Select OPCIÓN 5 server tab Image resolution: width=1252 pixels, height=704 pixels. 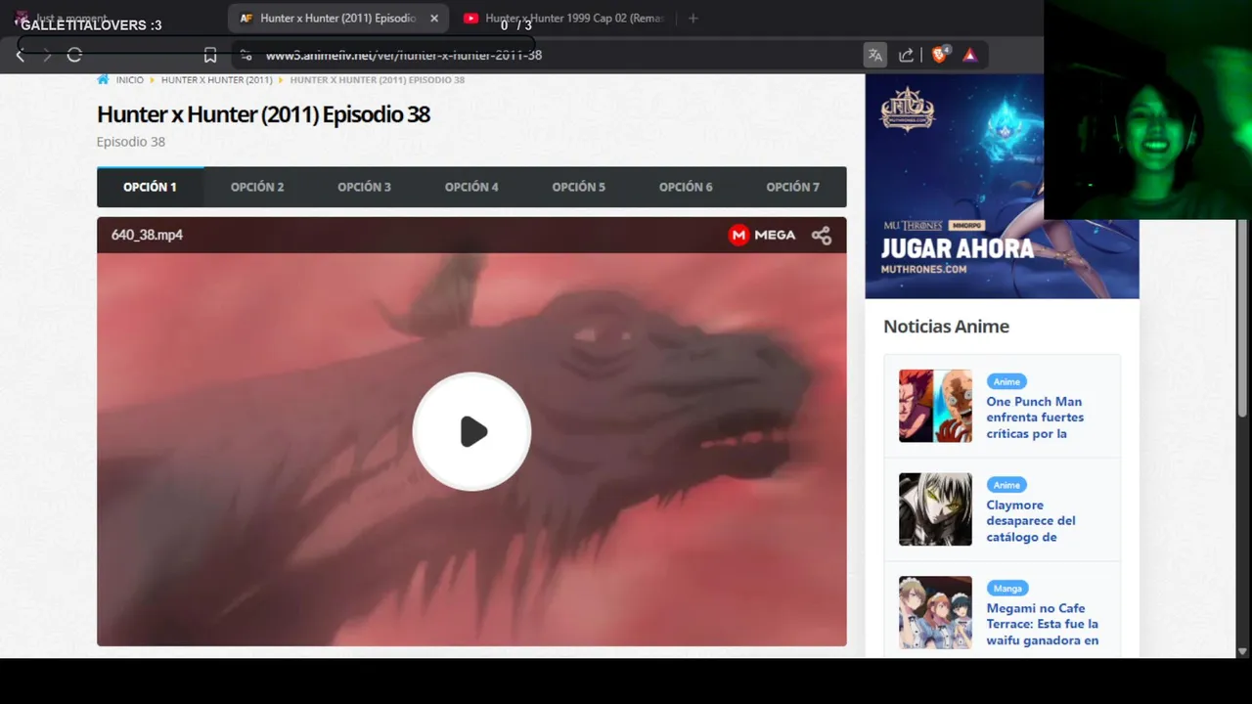point(578,187)
